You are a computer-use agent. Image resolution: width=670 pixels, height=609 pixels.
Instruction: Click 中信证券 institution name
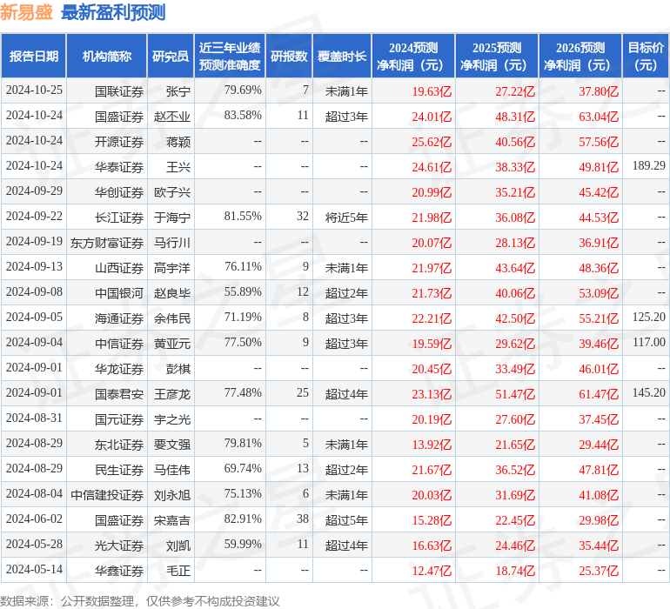119,344
